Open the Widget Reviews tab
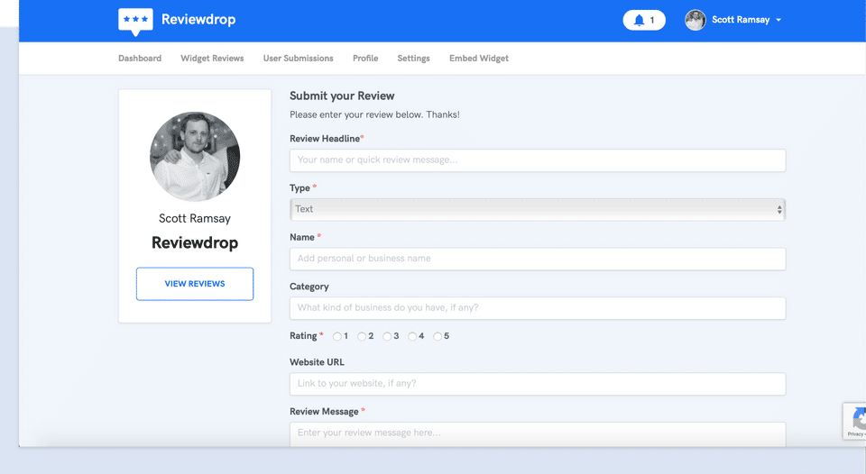The width and height of the screenshot is (866, 474). coord(212,59)
